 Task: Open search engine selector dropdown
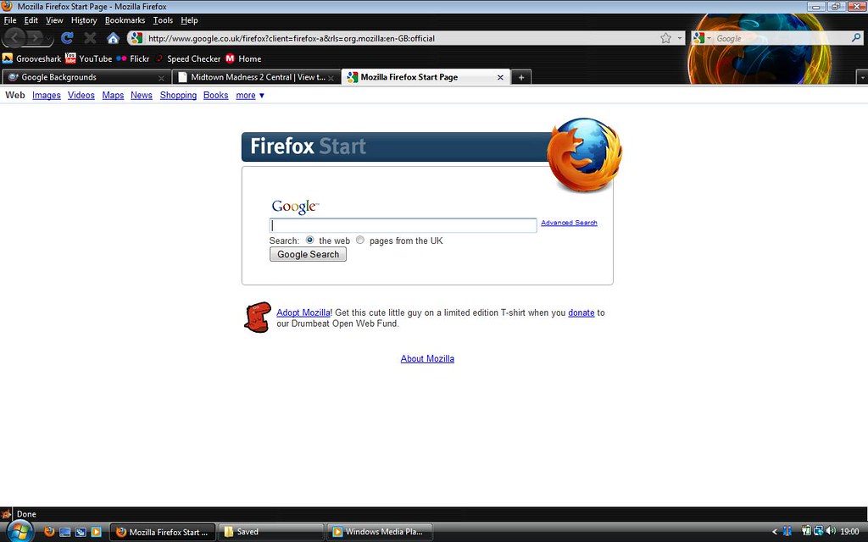(702, 38)
